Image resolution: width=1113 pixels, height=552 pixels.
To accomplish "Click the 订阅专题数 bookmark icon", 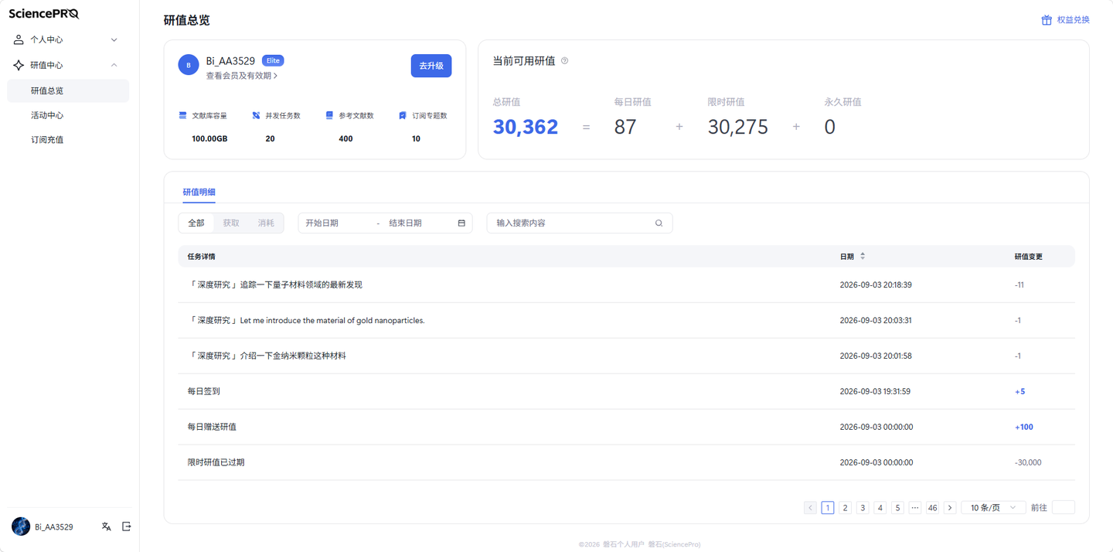I will pyautogui.click(x=403, y=115).
